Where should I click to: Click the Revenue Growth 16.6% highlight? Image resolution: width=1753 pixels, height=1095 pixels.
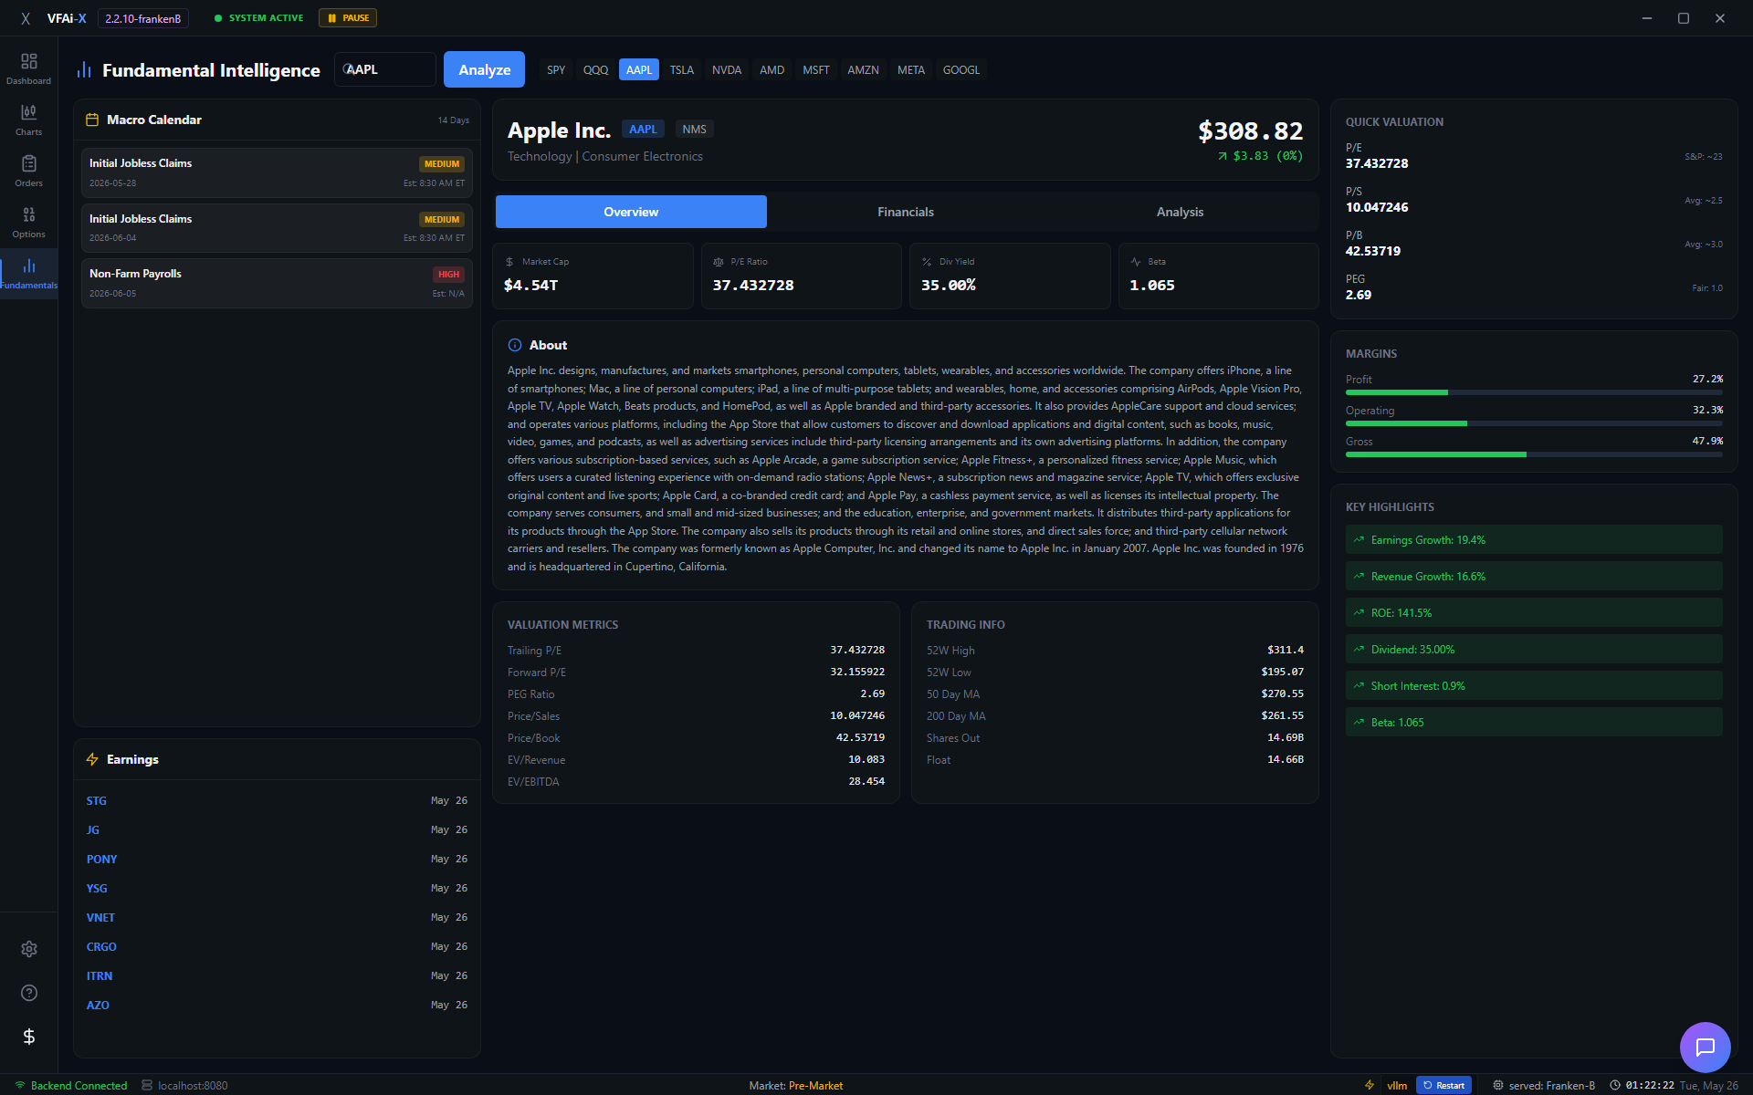pos(1534,576)
